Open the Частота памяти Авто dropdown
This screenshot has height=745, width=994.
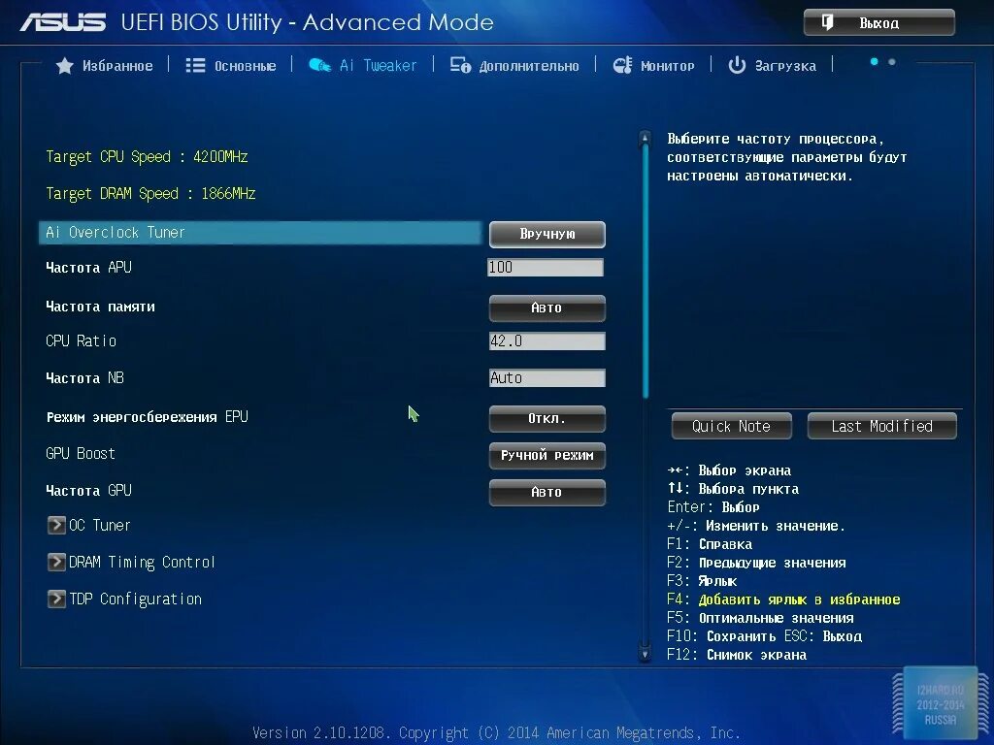click(x=547, y=308)
